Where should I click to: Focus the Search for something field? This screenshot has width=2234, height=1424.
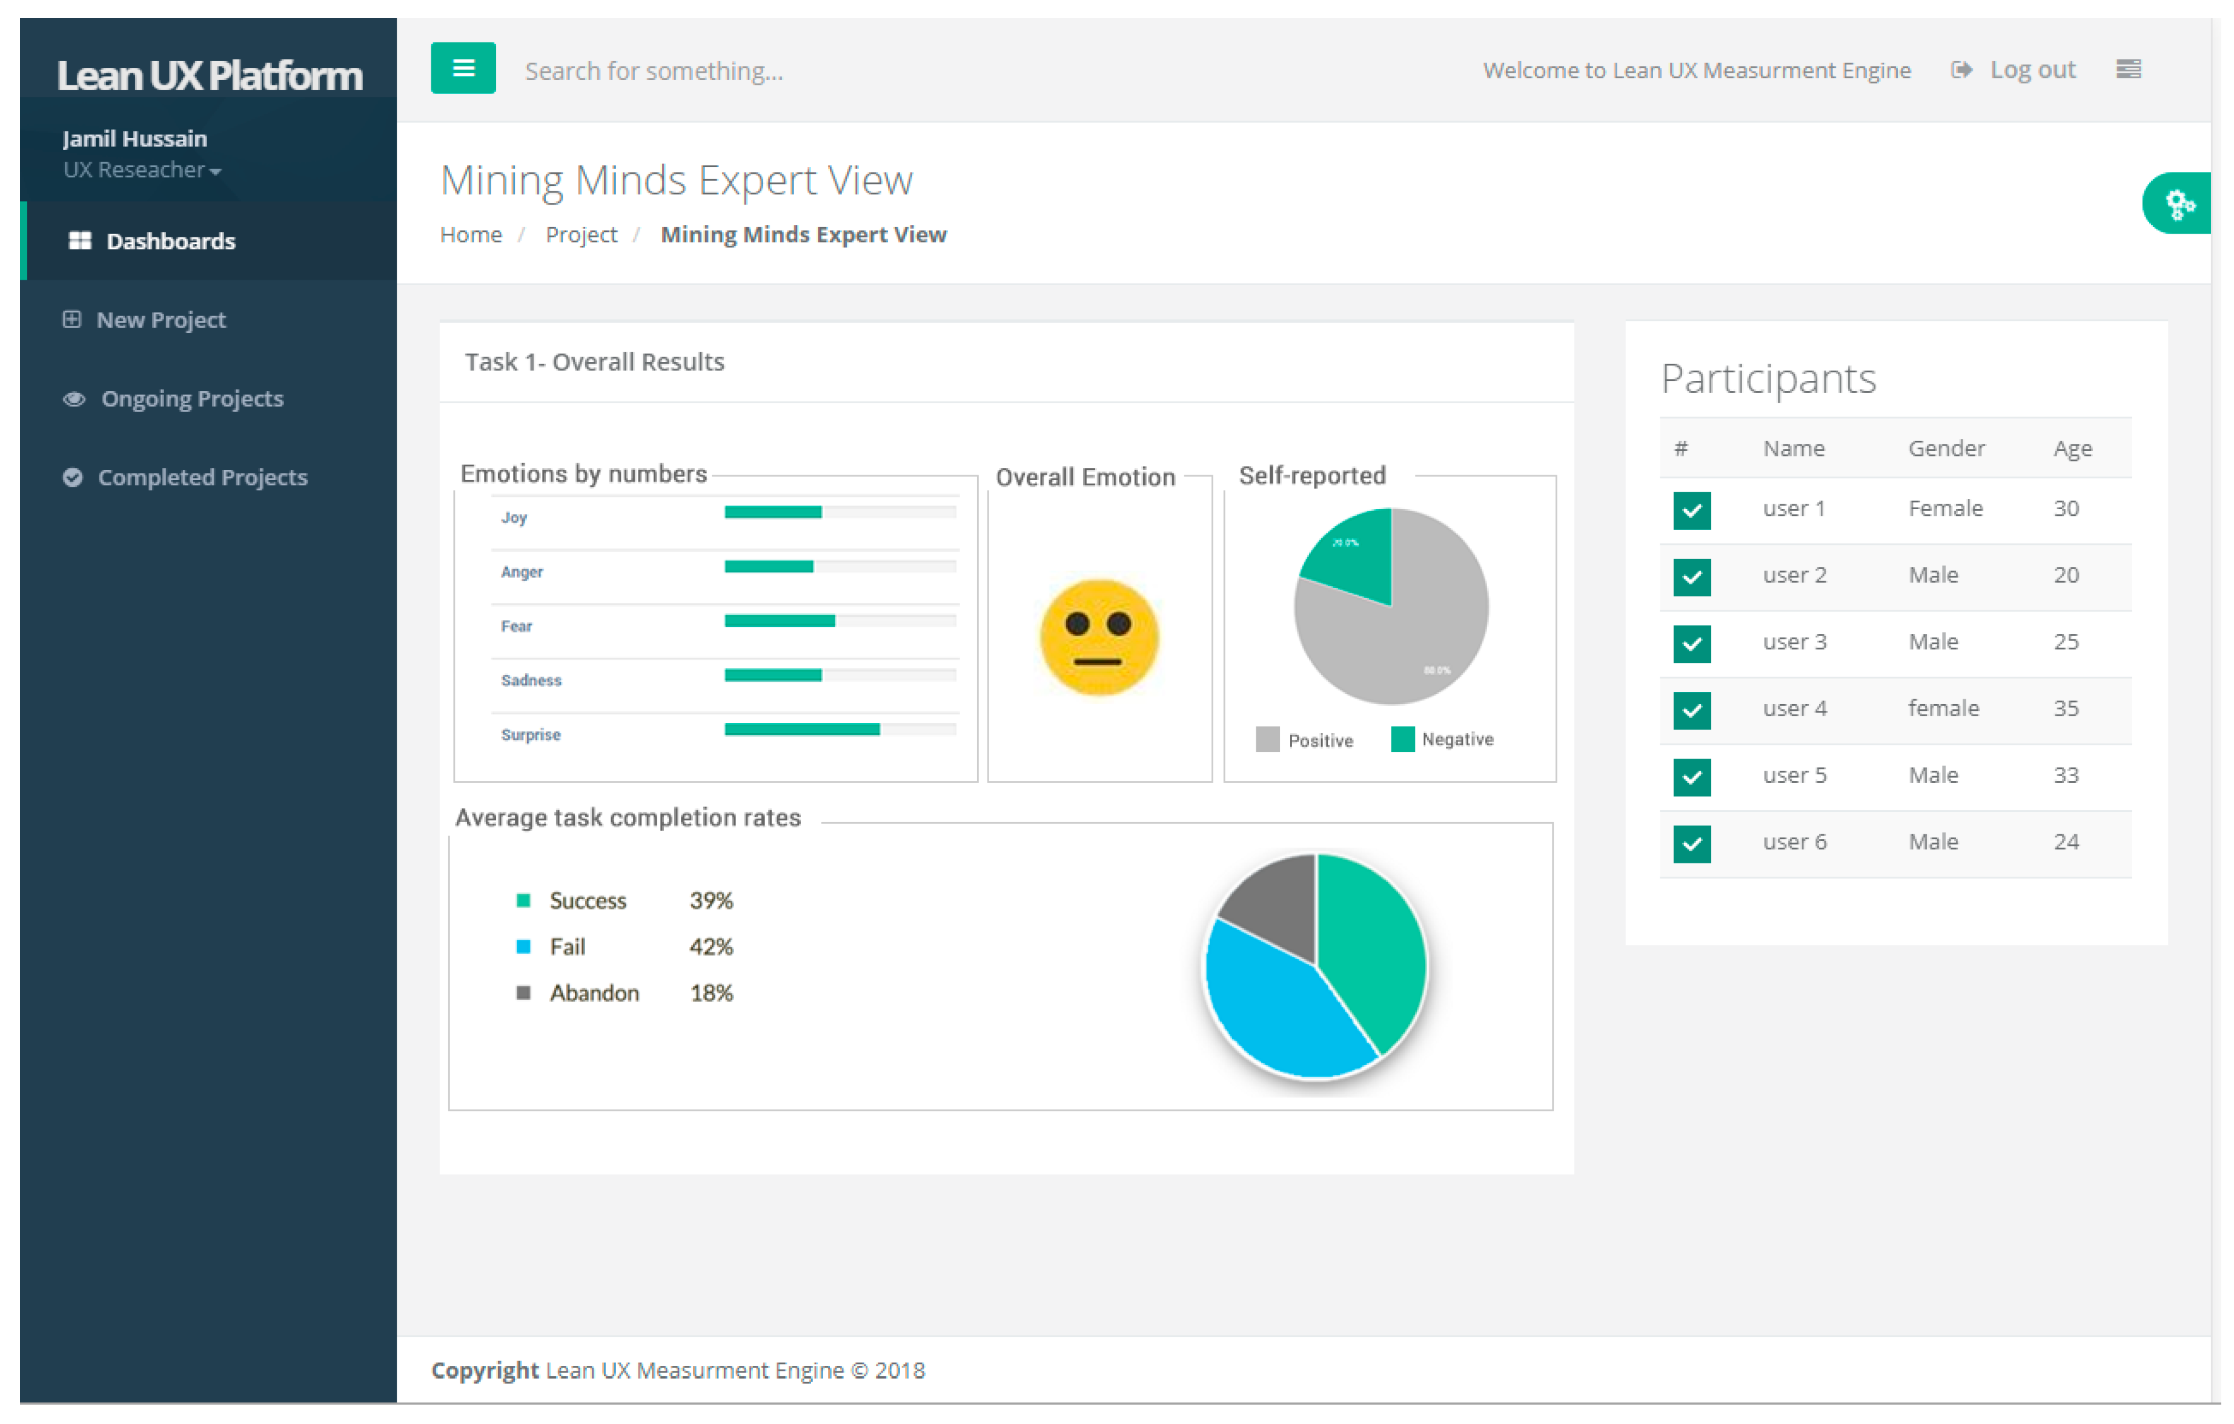(x=654, y=71)
